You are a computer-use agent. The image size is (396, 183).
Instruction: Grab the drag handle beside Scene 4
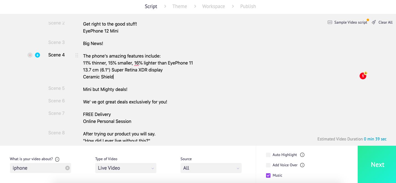(x=77, y=55)
